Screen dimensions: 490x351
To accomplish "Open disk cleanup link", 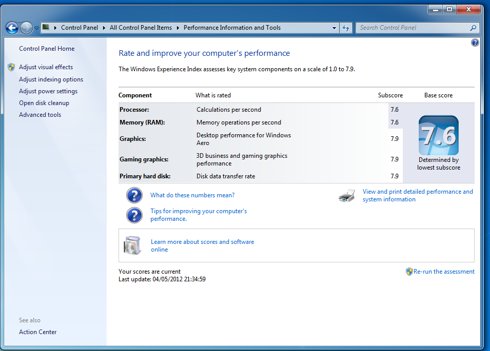I will [44, 103].
